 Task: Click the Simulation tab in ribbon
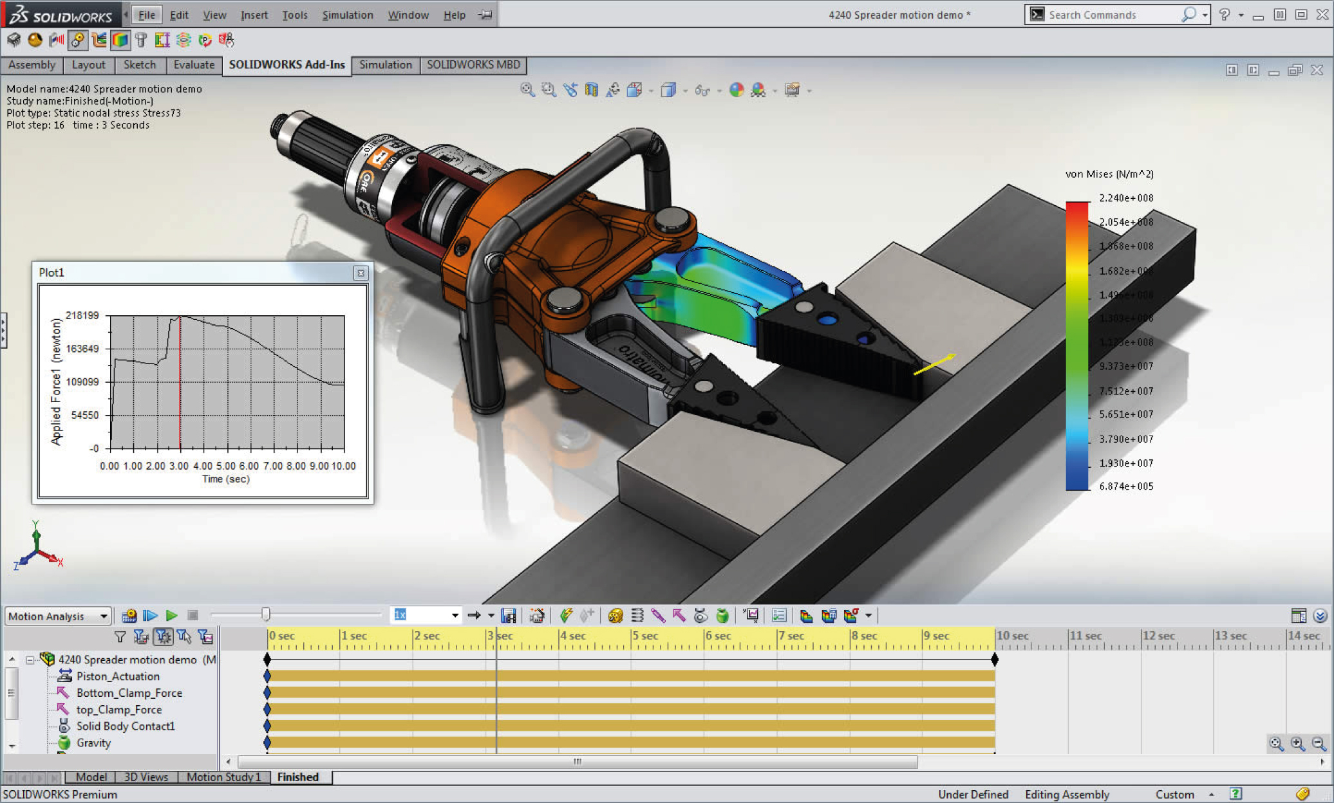pyautogui.click(x=385, y=64)
